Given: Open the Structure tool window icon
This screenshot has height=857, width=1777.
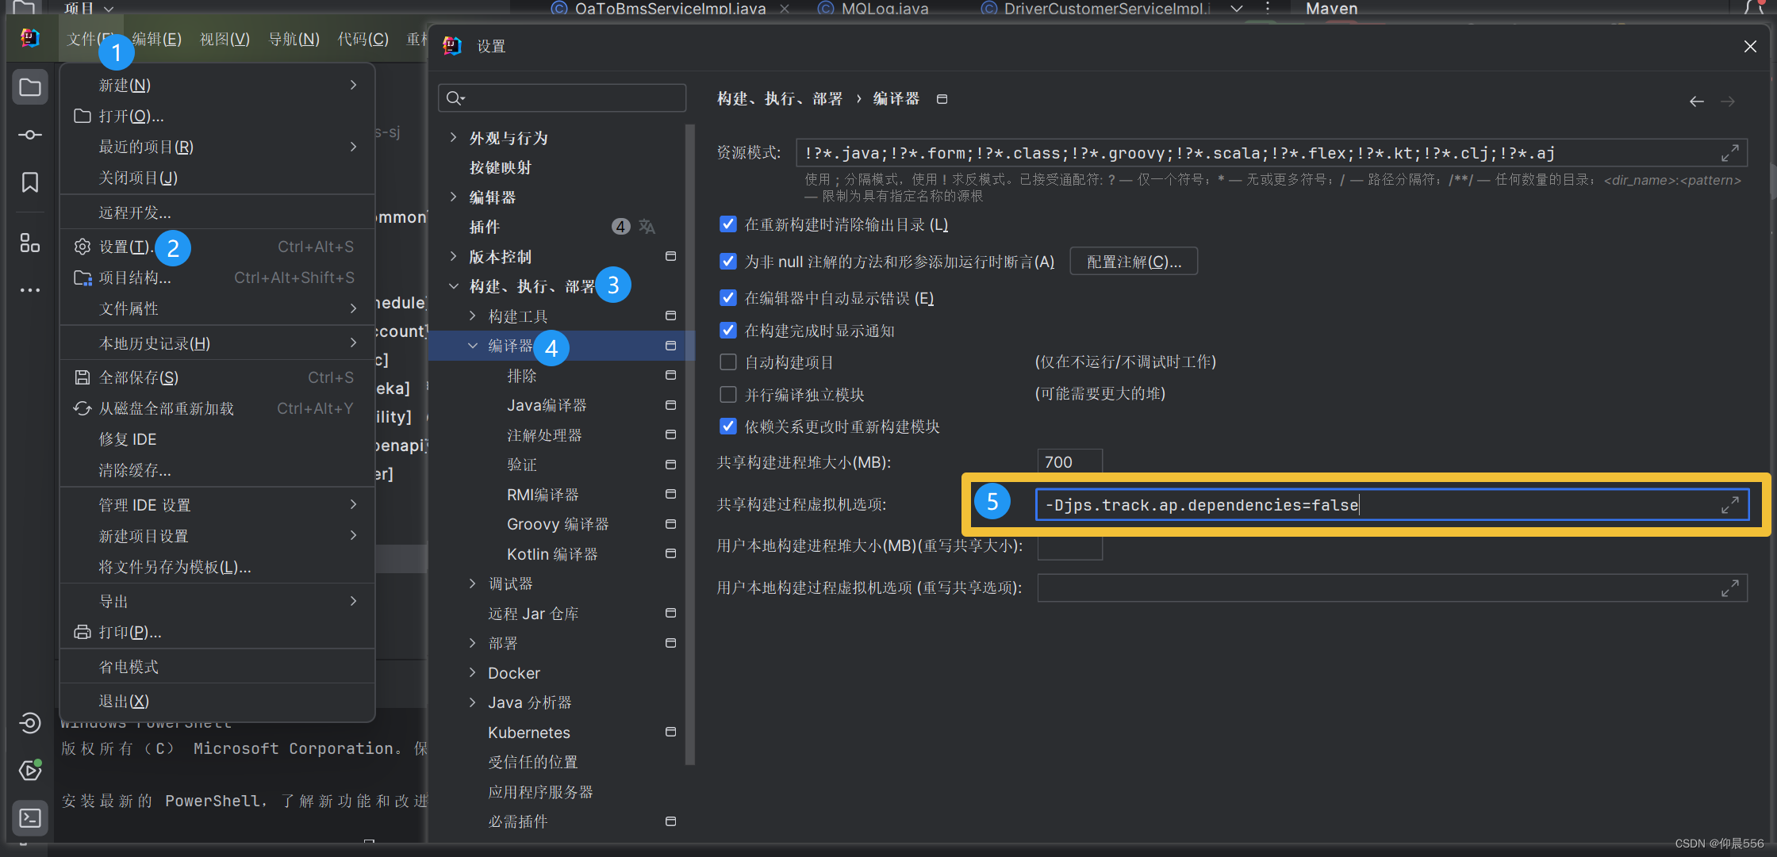Looking at the screenshot, I should tap(30, 243).
